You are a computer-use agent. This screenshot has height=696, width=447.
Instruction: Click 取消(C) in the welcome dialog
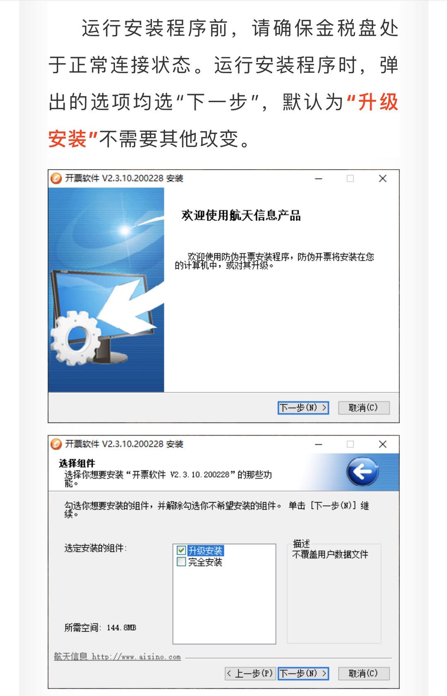(363, 408)
